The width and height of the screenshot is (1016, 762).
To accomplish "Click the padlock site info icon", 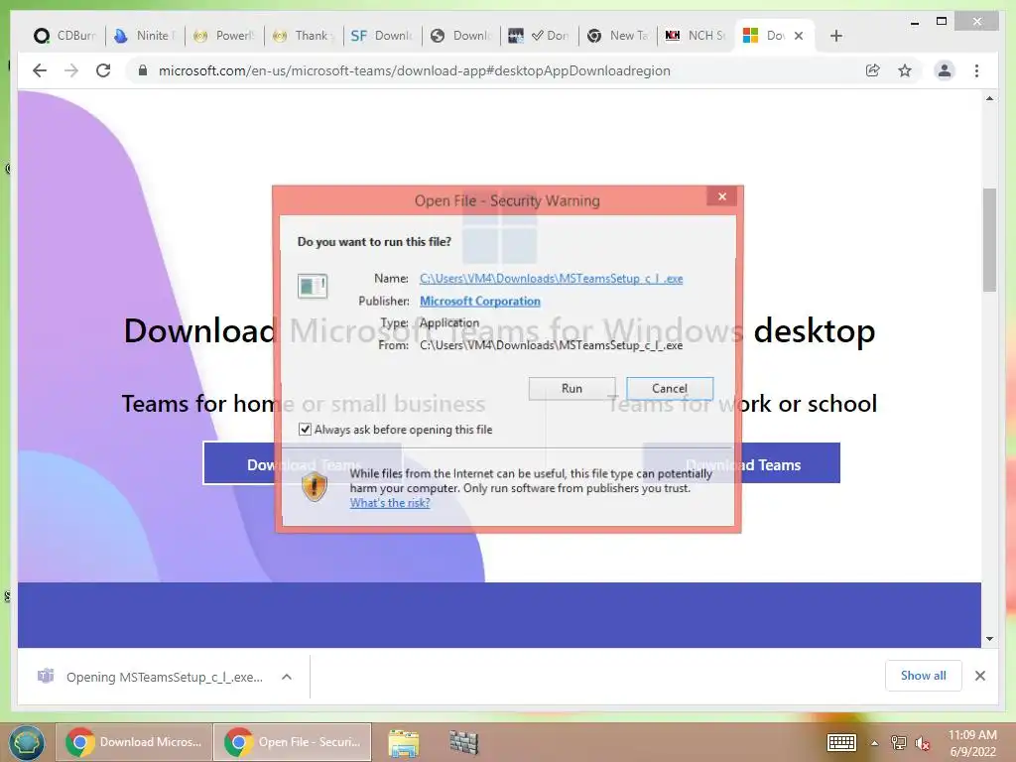I will (143, 70).
